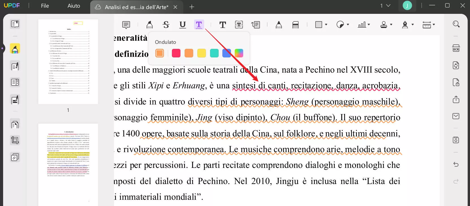Click "1400" in the document text
This screenshot has width=470, height=206.
tap(131, 133)
